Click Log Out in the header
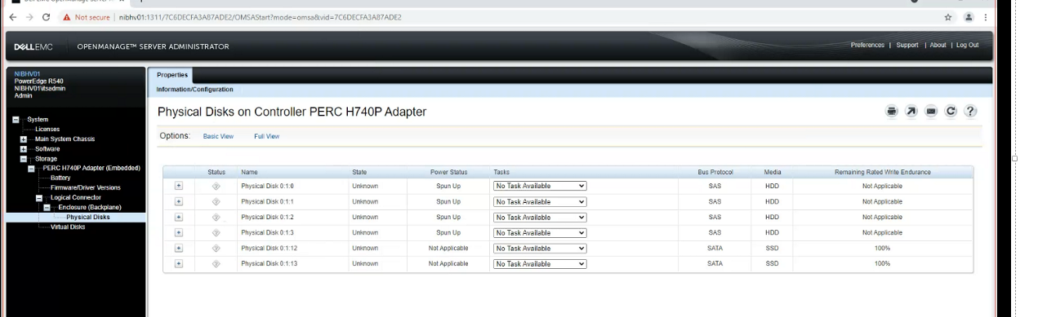Viewport: 1038px width, 317px height. pyautogui.click(x=967, y=45)
